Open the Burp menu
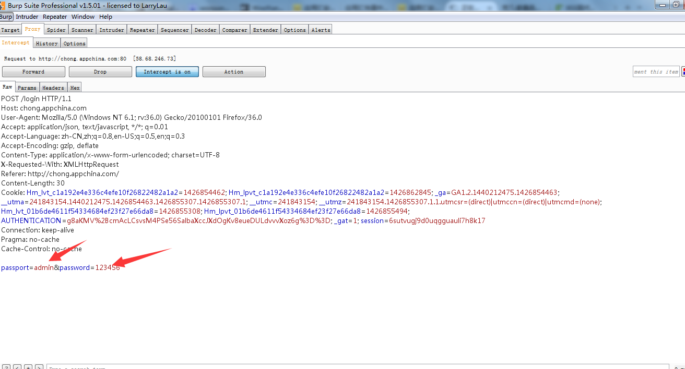 [x=6, y=17]
